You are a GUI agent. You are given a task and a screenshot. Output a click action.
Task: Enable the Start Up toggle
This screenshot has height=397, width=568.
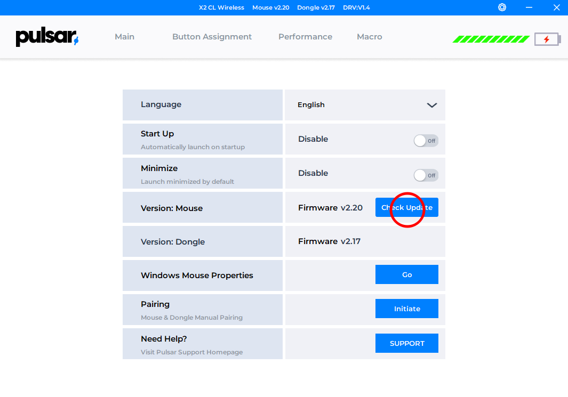[426, 141]
